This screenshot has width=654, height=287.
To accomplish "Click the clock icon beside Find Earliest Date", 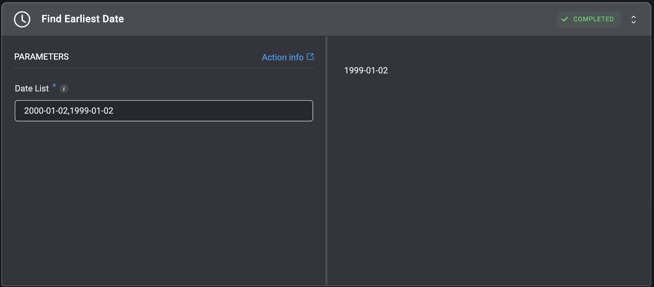I will [22, 19].
